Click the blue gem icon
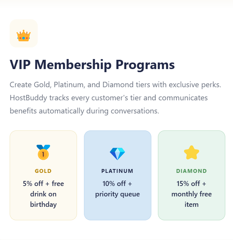The image size is (233, 240). (117, 154)
